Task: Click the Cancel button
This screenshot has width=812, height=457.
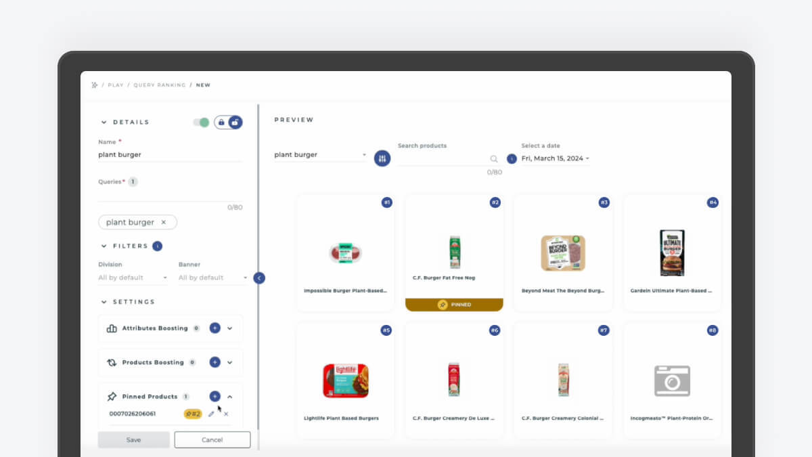Action: (x=212, y=439)
